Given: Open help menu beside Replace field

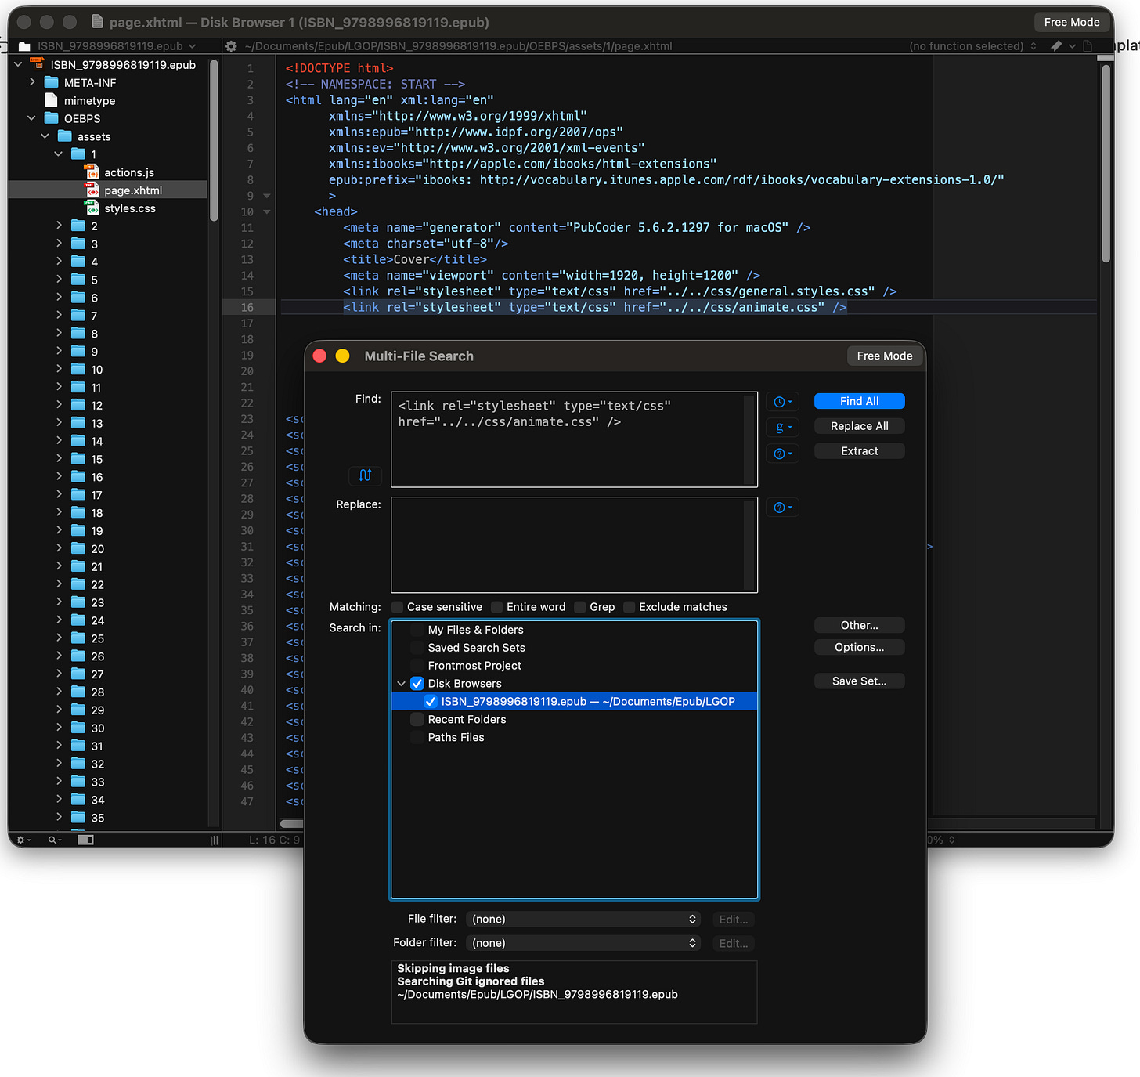Looking at the screenshot, I should pyautogui.click(x=782, y=508).
